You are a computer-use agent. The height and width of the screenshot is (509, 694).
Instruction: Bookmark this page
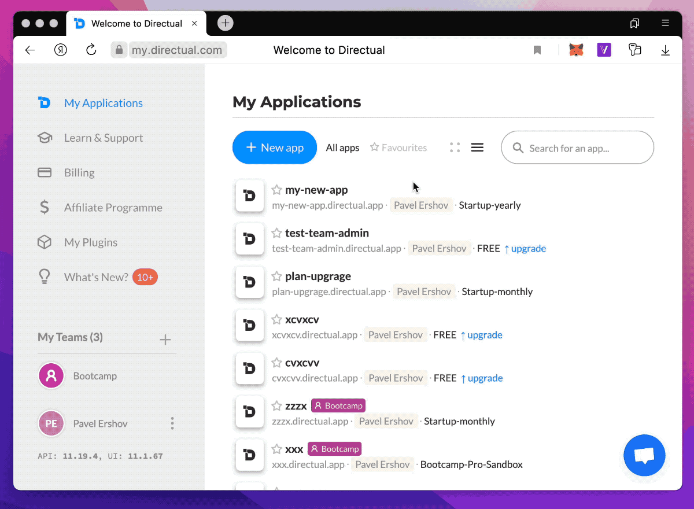[537, 50]
